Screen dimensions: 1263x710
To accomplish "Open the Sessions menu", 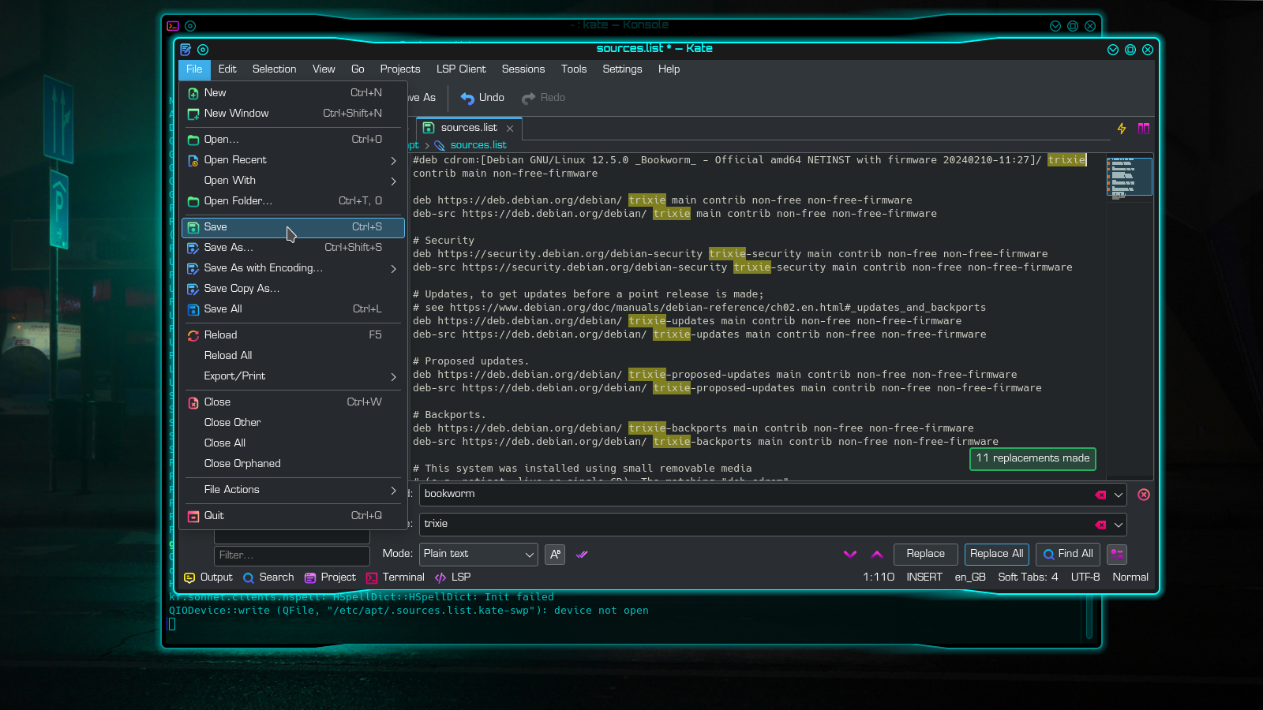I will point(523,69).
